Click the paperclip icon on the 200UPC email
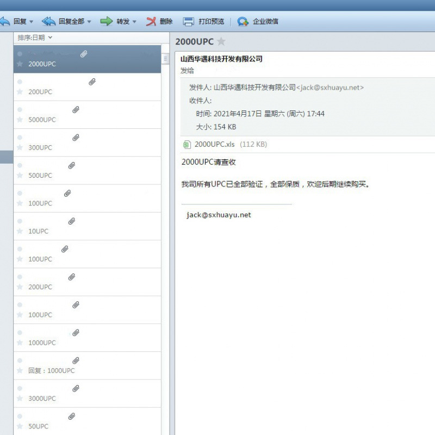 click(x=92, y=82)
